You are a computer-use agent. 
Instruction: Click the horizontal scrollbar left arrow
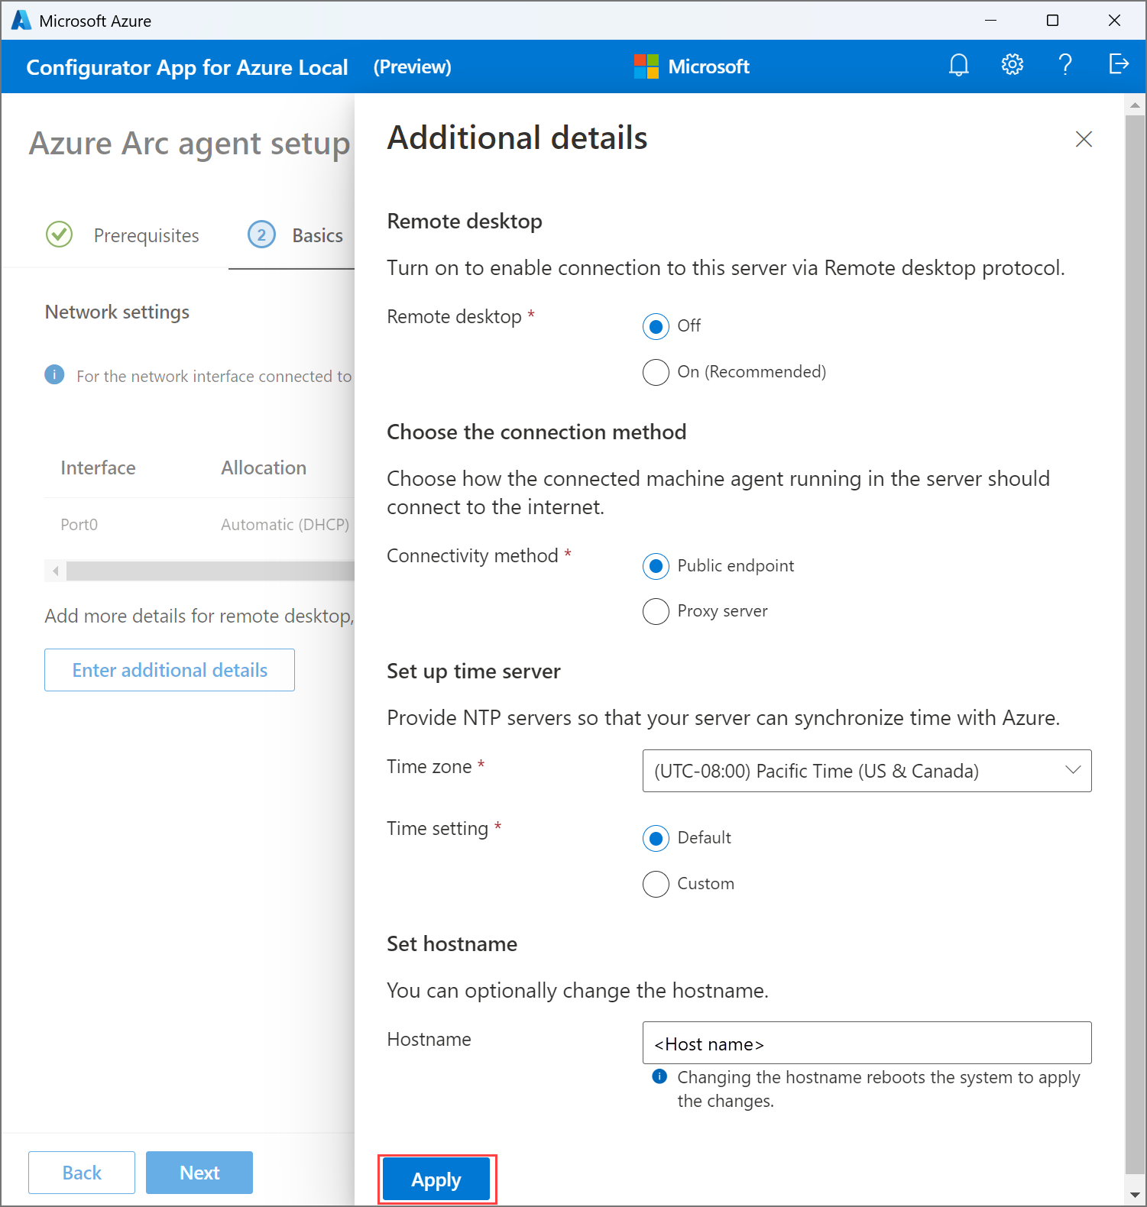click(55, 571)
